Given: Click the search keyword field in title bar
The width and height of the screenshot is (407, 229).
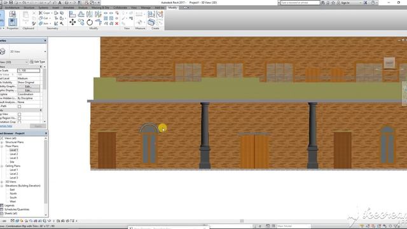Looking at the screenshot, I should pyautogui.click(x=300, y=3).
